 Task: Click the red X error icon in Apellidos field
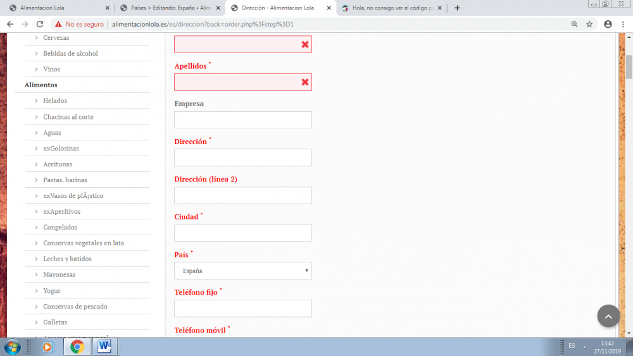coord(305,82)
